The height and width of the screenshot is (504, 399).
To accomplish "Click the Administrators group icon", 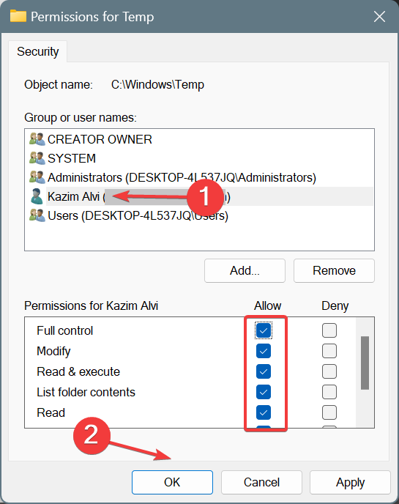I will tap(37, 177).
